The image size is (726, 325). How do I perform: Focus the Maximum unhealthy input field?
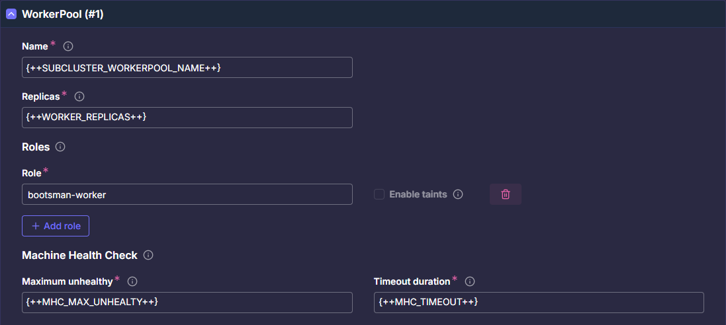click(x=187, y=303)
